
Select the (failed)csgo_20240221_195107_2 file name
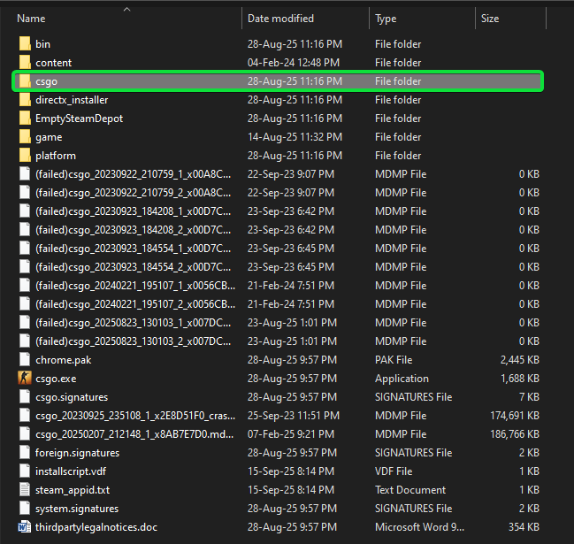pyautogui.click(x=135, y=304)
